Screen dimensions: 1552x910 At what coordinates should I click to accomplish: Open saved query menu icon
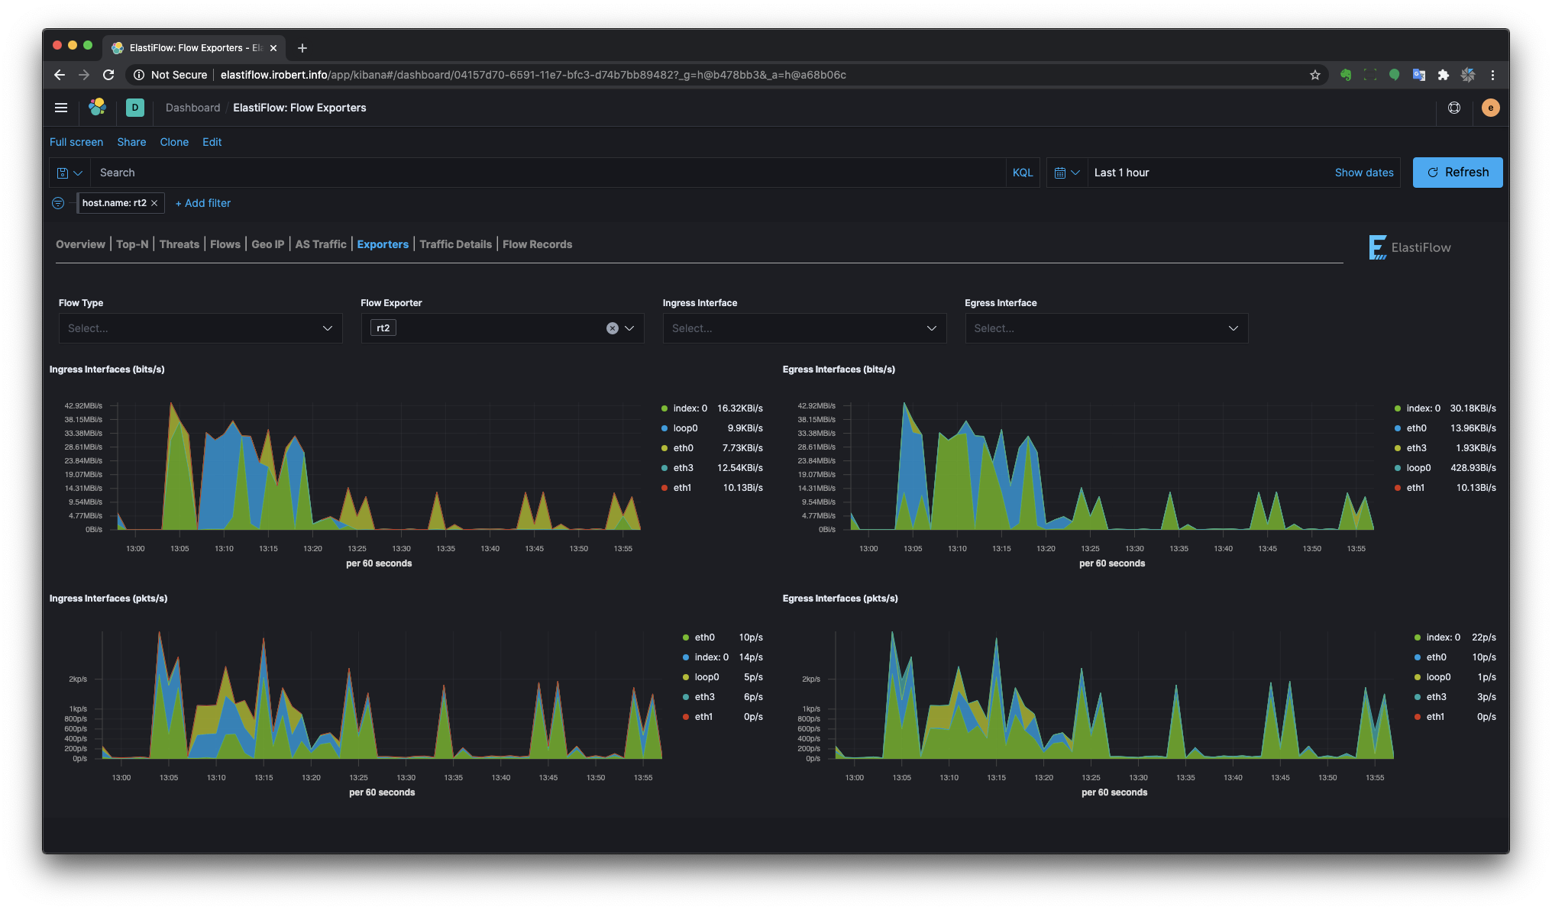click(x=70, y=173)
